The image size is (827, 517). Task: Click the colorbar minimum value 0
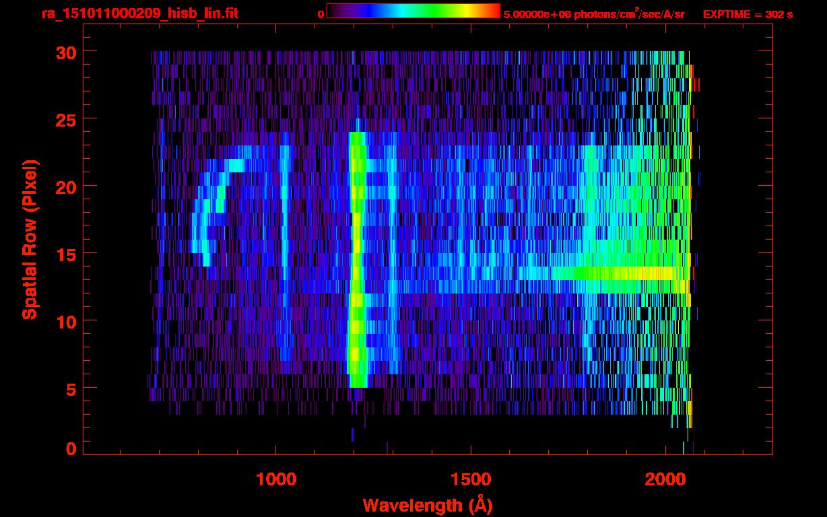point(321,14)
